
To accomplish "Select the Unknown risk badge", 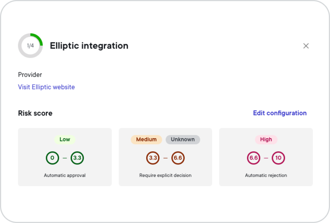I will [183, 140].
